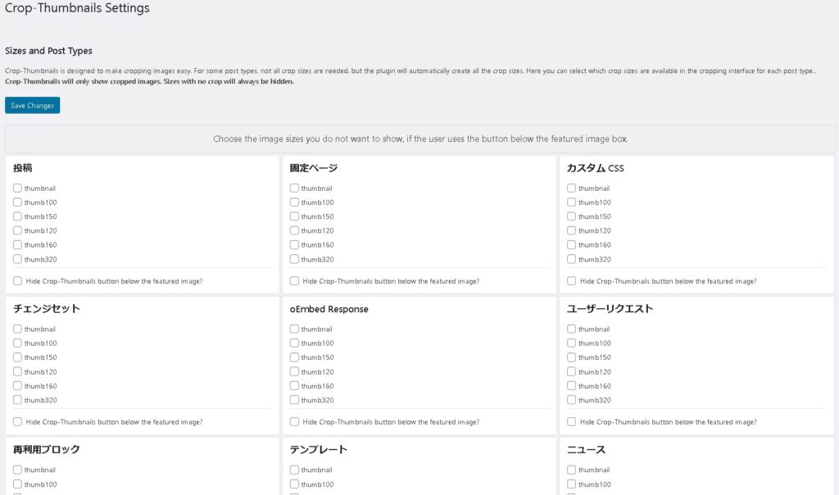
Task: Check thumb100 checkbox under oEmbed Response
Action: [294, 343]
